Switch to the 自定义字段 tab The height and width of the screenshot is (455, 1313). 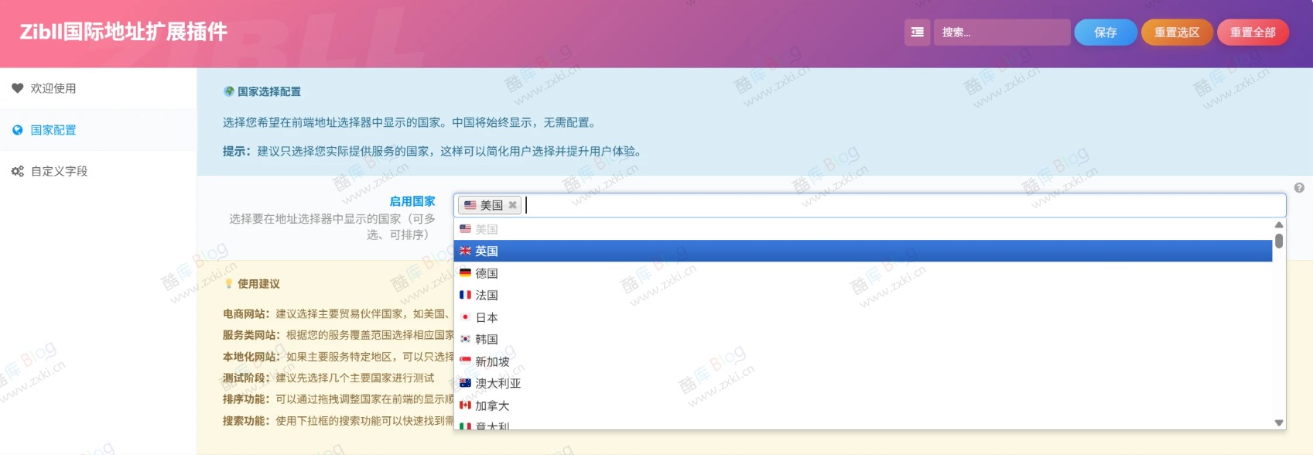[x=59, y=171]
